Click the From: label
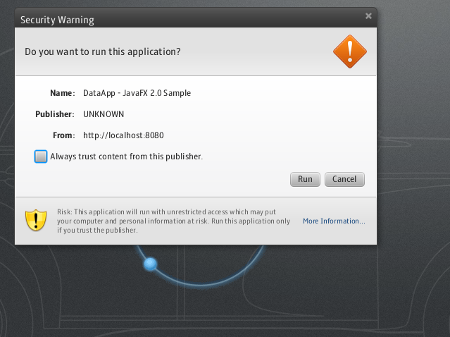 pyautogui.click(x=63, y=135)
